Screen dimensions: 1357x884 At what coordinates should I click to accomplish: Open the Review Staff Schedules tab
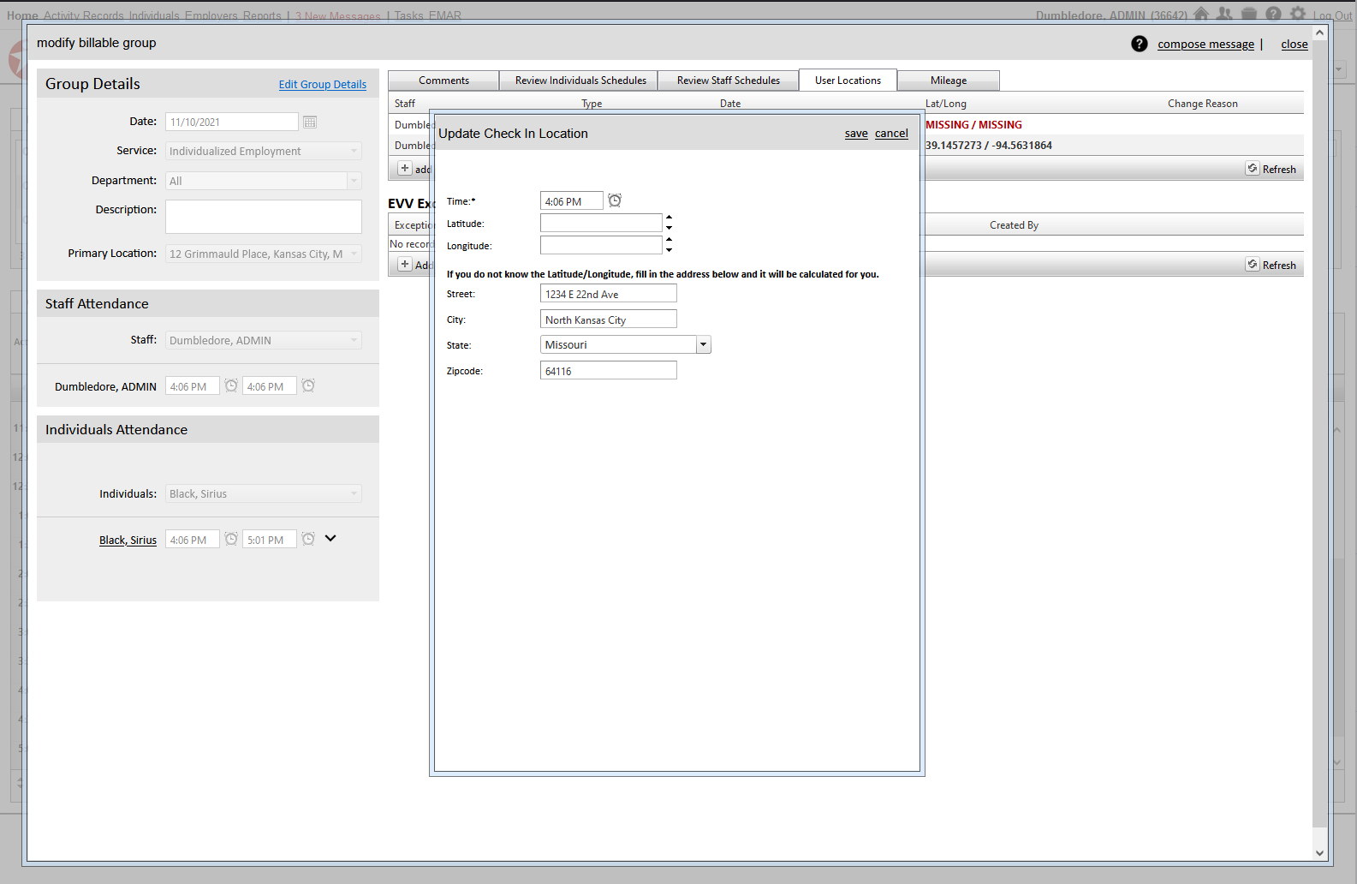pos(728,81)
